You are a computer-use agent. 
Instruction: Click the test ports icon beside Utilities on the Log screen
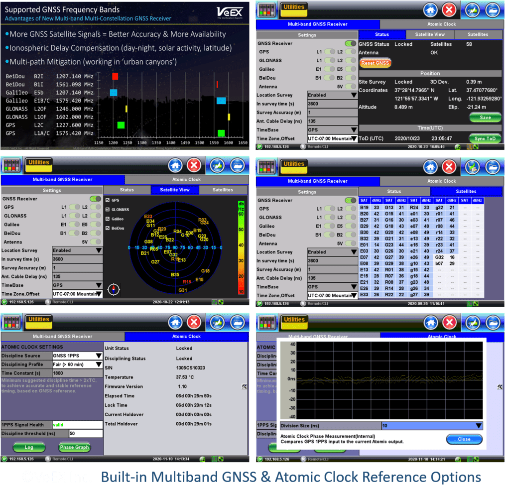coord(12,322)
